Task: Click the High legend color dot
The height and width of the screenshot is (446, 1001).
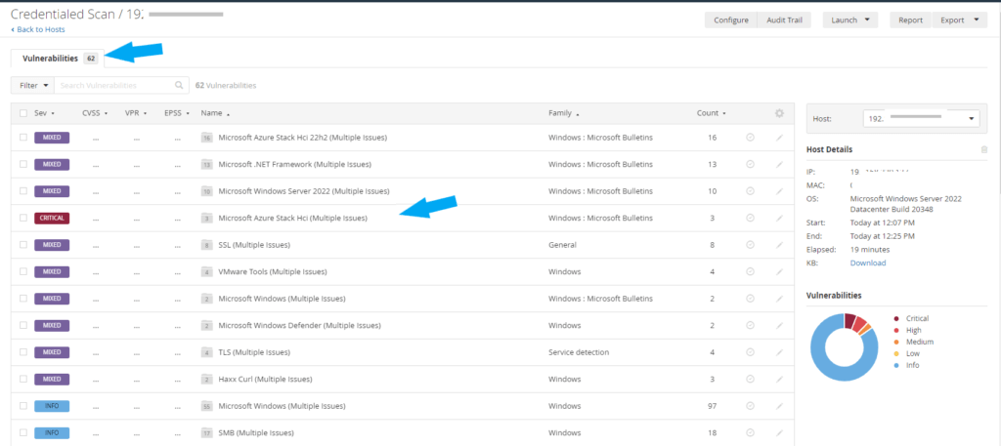Action: 896,330
